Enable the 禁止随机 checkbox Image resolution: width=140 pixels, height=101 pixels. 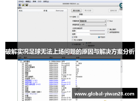click(108, 29)
